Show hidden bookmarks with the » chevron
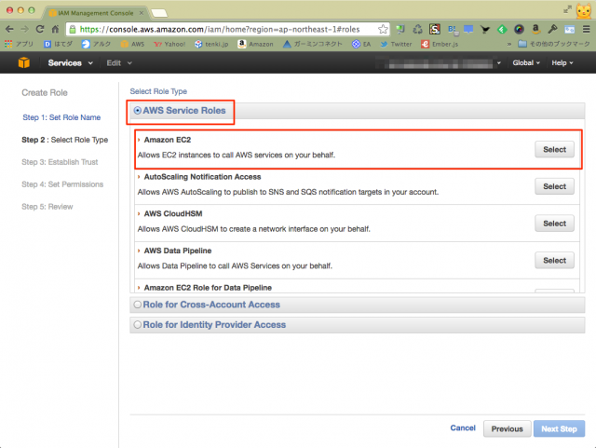The width and height of the screenshot is (596, 448). [509, 44]
